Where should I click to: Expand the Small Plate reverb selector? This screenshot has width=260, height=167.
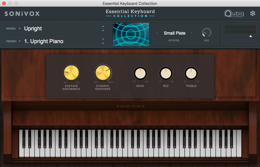(174, 33)
